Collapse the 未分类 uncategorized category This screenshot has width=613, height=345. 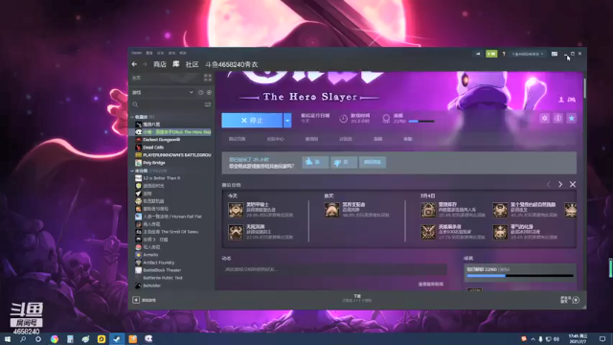pos(132,171)
